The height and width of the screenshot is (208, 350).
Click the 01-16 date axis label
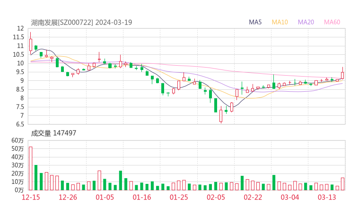[142, 197]
